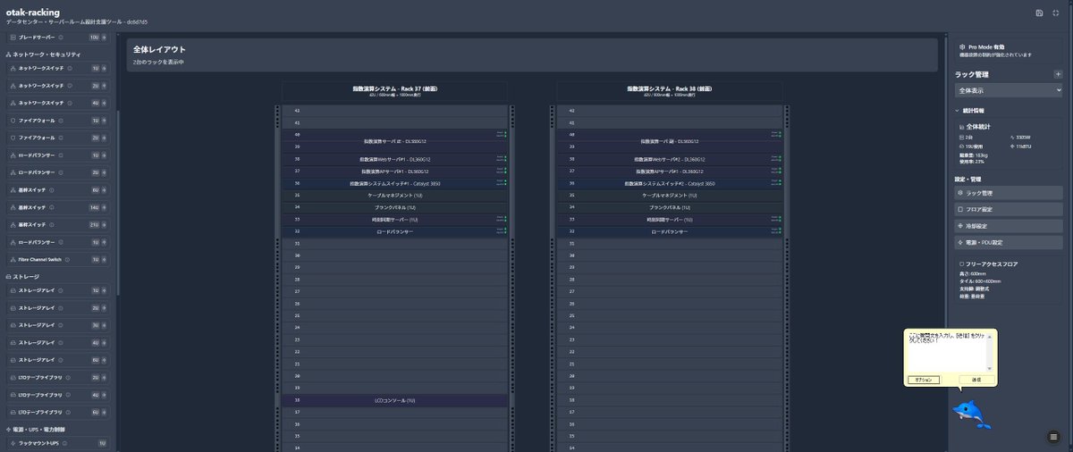Select LCDコンソール (1U) in Rack 37
The width and height of the screenshot is (1073, 452).
click(x=394, y=401)
